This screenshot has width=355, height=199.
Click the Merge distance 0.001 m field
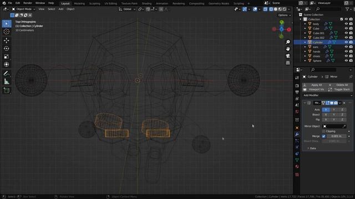337,137
